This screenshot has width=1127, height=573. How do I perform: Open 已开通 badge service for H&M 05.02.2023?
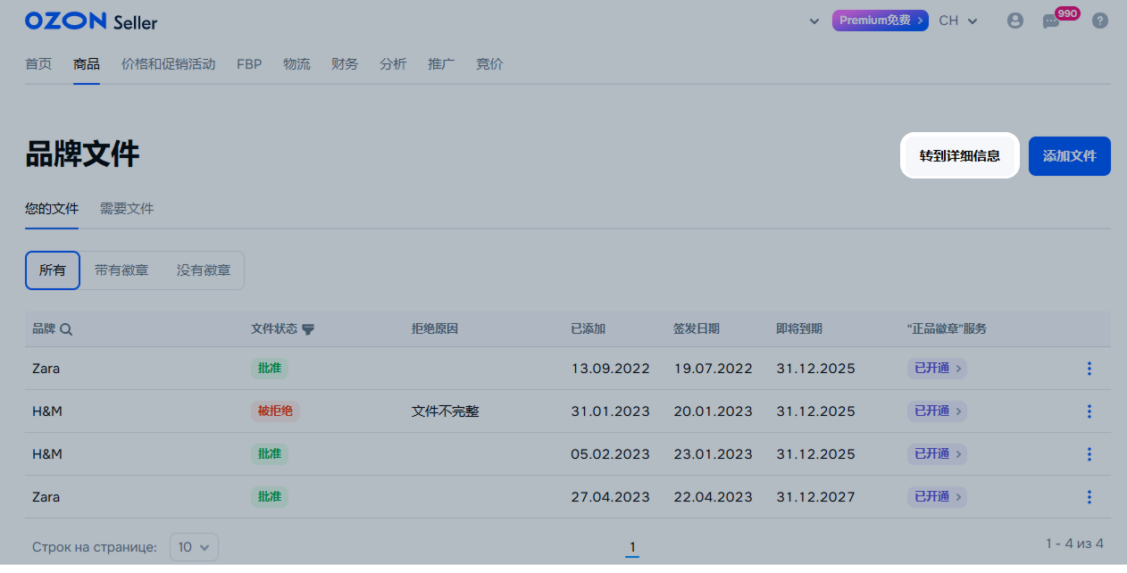click(x=937, y=454)
